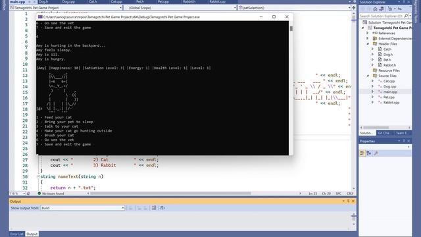Collapse function at line 30 outlining box
421x237 pixels.
click(x=38, y=176)
